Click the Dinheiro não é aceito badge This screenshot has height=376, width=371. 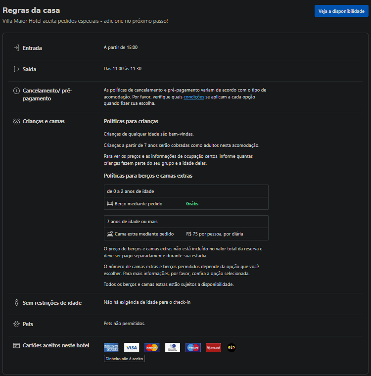(x=124, y=359)
